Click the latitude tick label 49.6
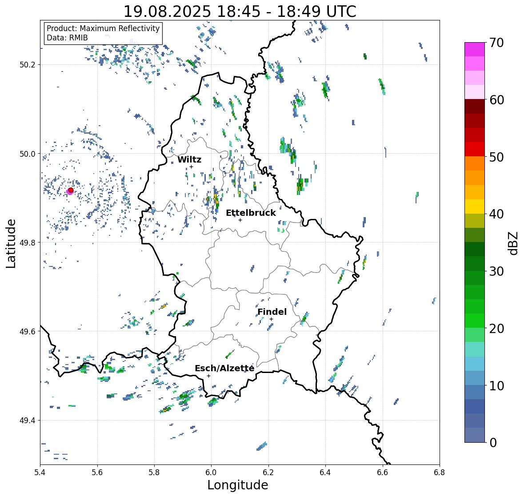 (28, 331)
